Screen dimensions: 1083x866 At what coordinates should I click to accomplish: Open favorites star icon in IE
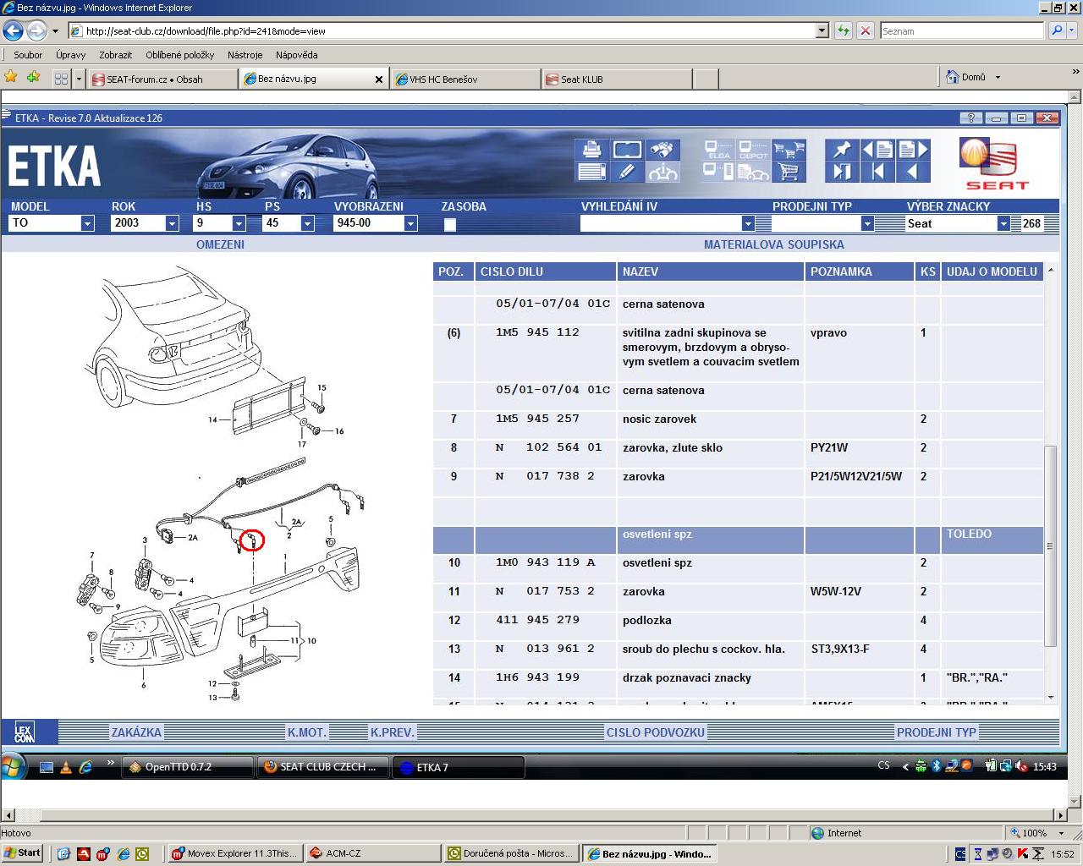[11, 78]
